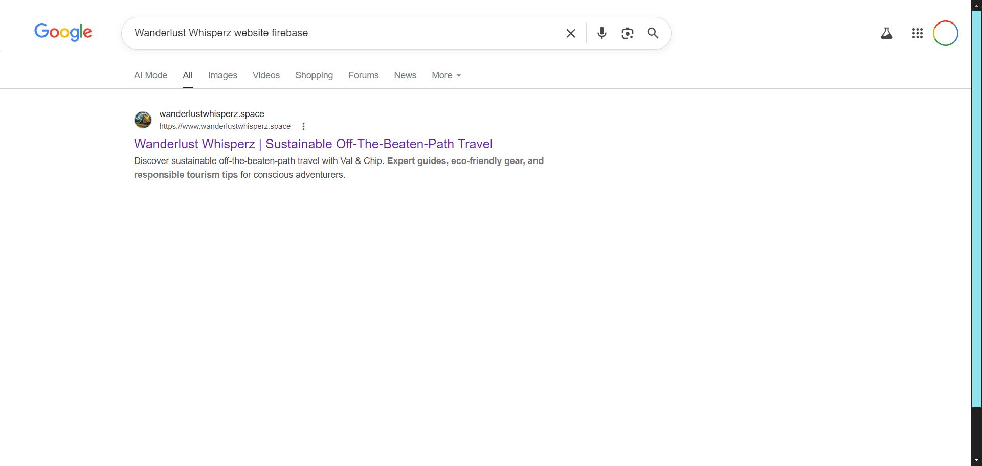Open Wanderlust Whisperz Sustainable Travel result link
The width and height of the screenshot is (982, 466).
(313, 144)
